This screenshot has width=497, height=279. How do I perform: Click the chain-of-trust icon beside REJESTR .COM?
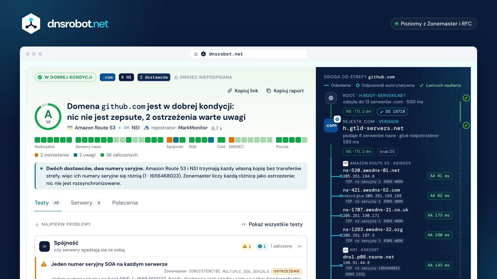[466, 126]
